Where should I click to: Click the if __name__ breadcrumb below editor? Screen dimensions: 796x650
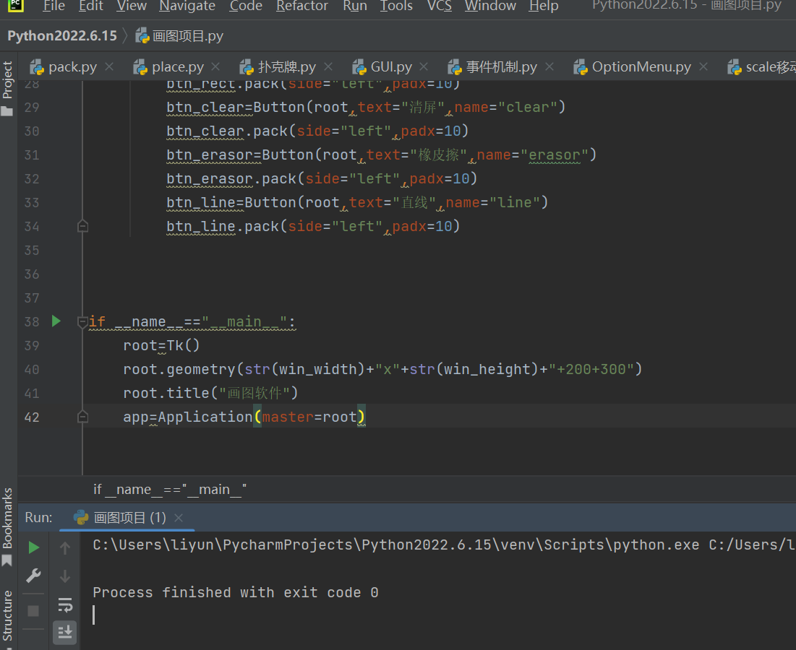[x=170, y=489]
